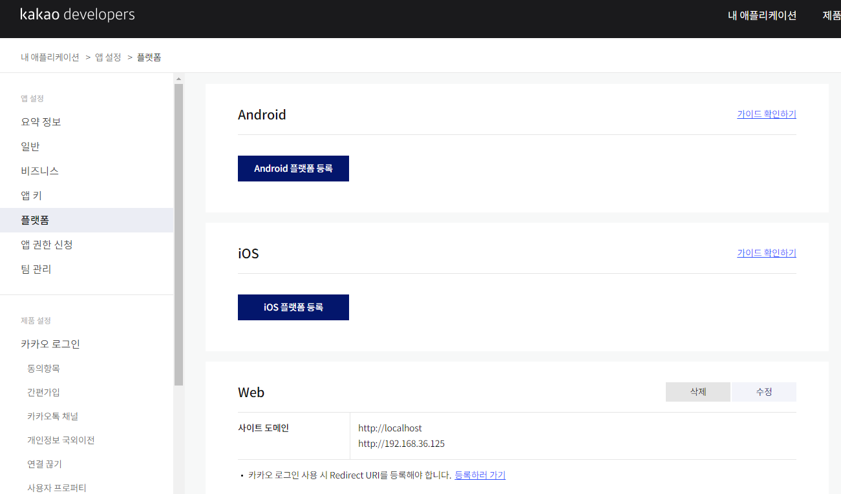Click the sidebar vertical scrollbar
The height and width of the screenshot is (494, 841).
pos(178,234)
